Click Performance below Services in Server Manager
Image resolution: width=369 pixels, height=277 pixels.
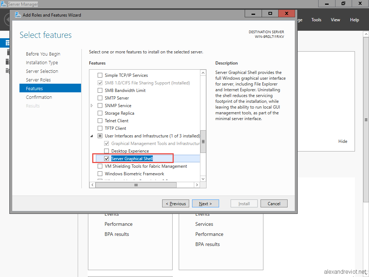tap(209, 234)
